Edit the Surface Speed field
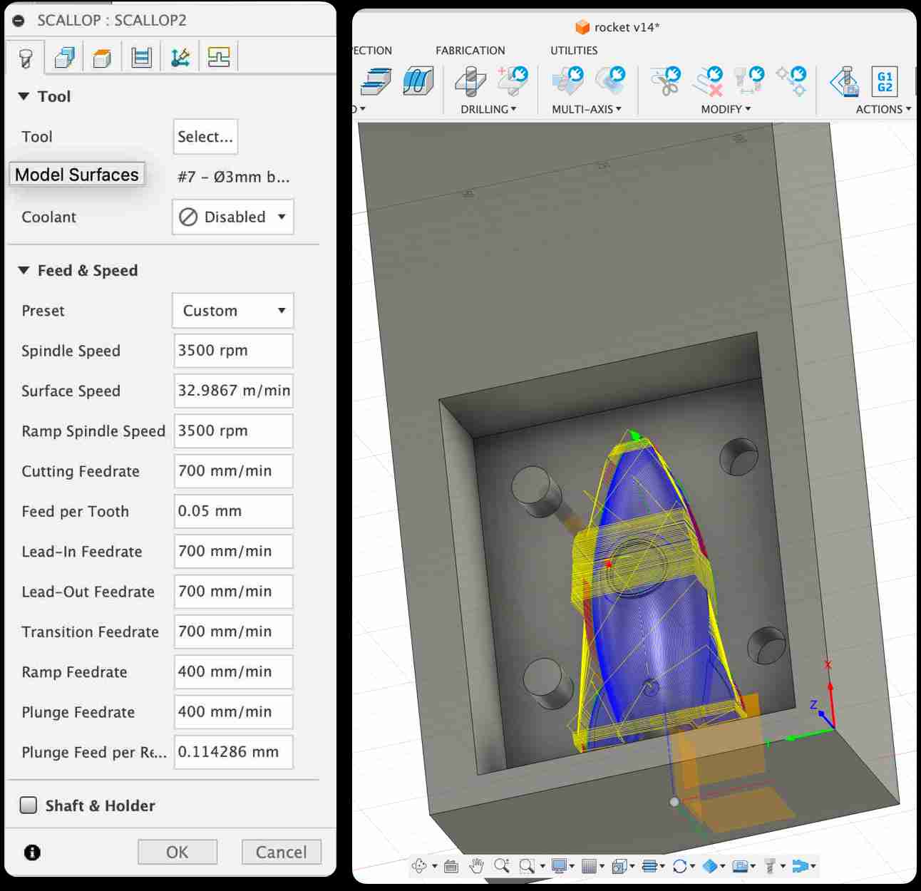The height and width of the screenshot is (891, 921). coord(233,391)
